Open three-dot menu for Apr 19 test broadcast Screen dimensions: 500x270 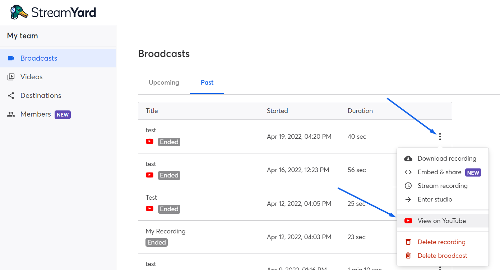pyautogui.click(x=440, y=137)
